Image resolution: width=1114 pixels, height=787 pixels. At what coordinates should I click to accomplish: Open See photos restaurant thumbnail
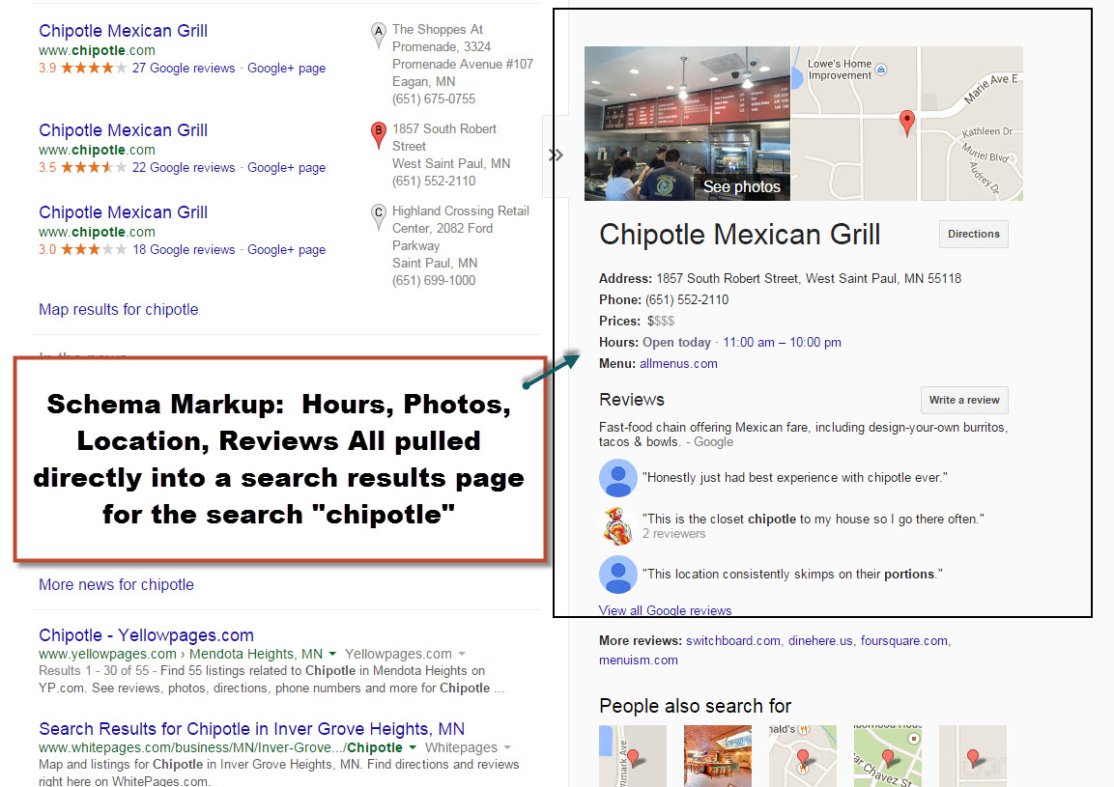pos(687,124)
